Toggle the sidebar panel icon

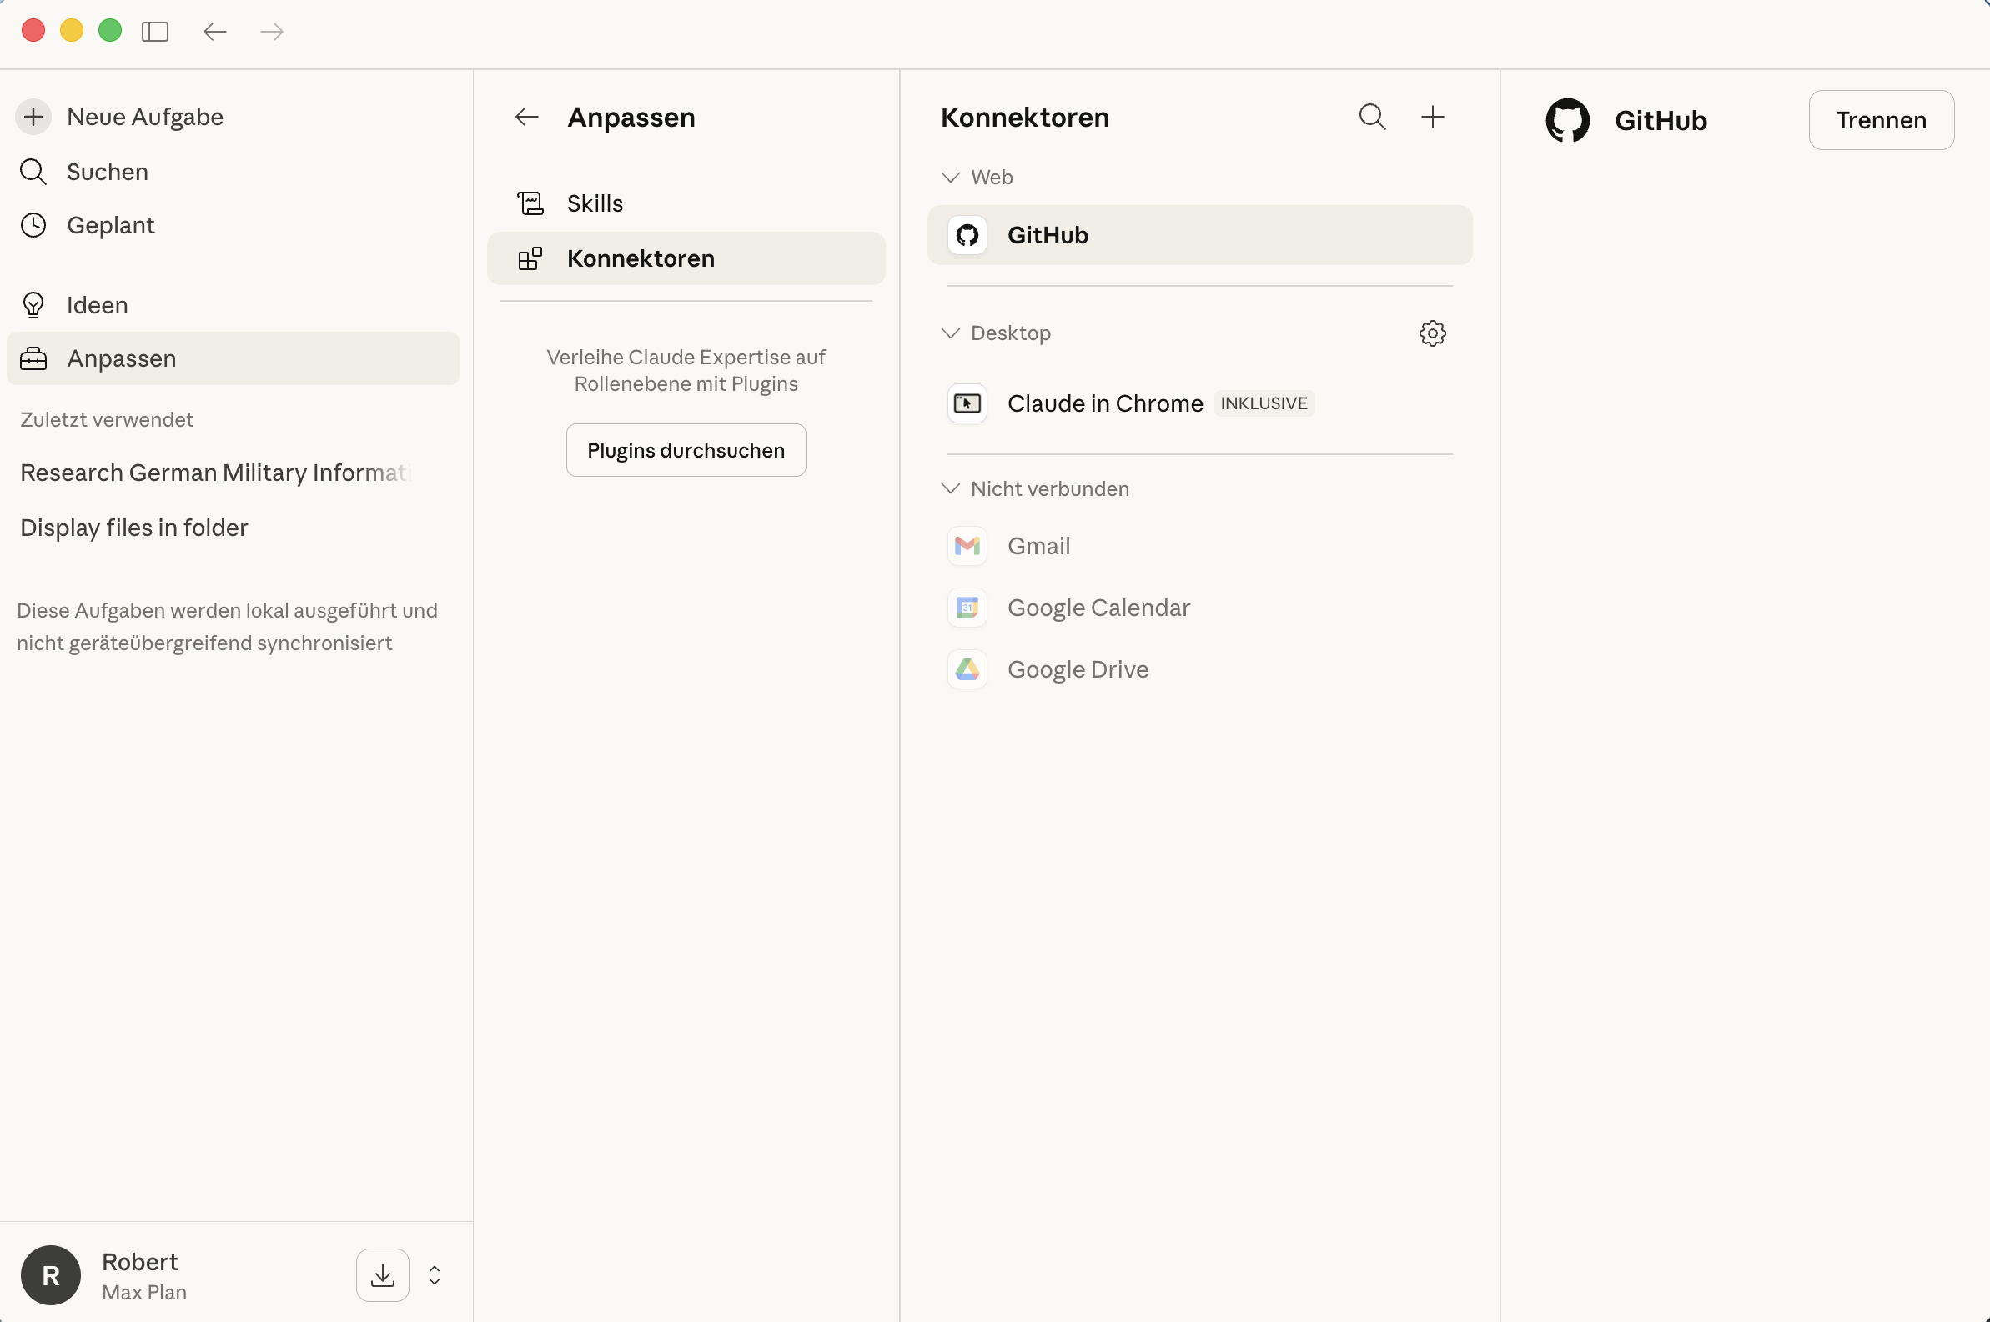(155, 32)
